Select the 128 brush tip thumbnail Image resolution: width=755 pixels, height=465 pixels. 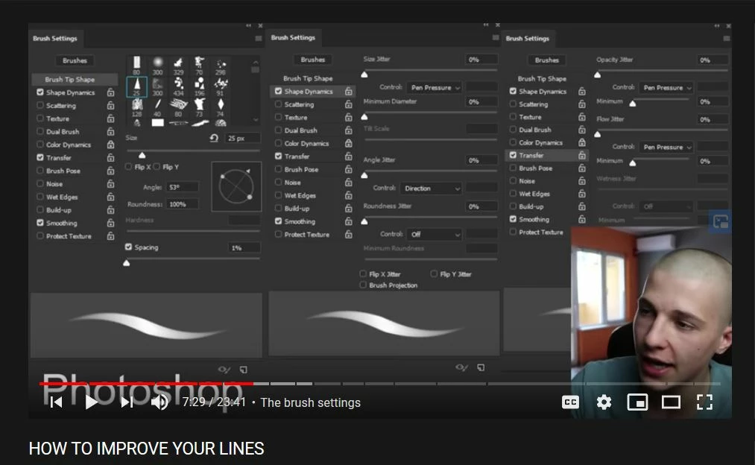coord(136,107)
